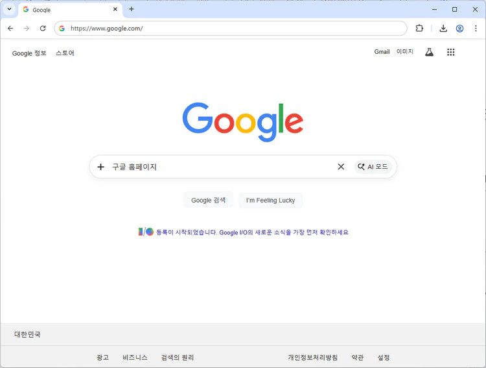Open the Chrome profile avatar
486x368 pixels.
[x=459, y=29]
